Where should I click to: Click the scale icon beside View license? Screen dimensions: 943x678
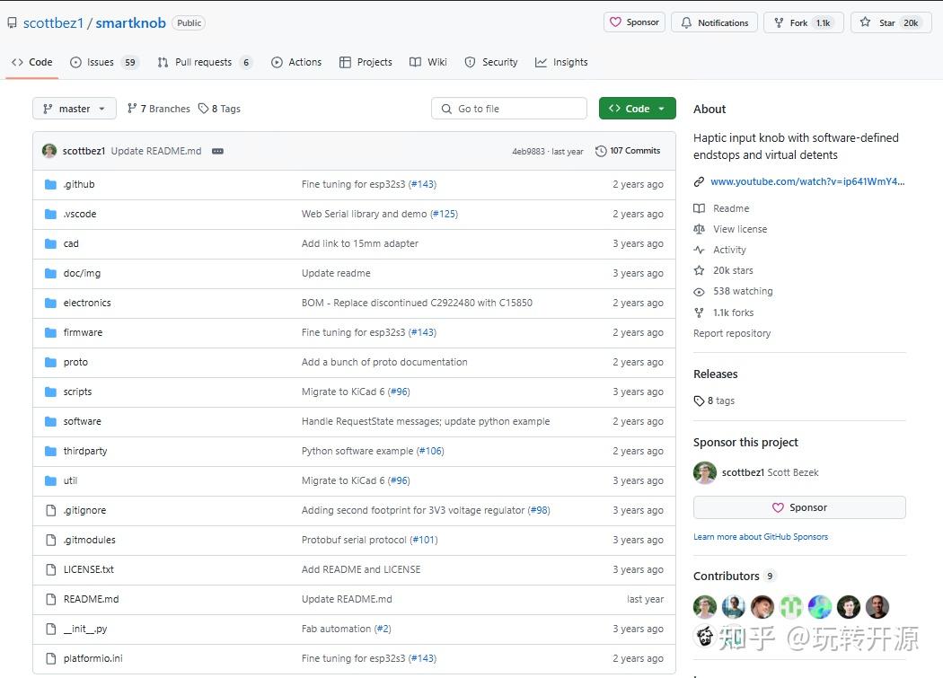pos(699,229)
